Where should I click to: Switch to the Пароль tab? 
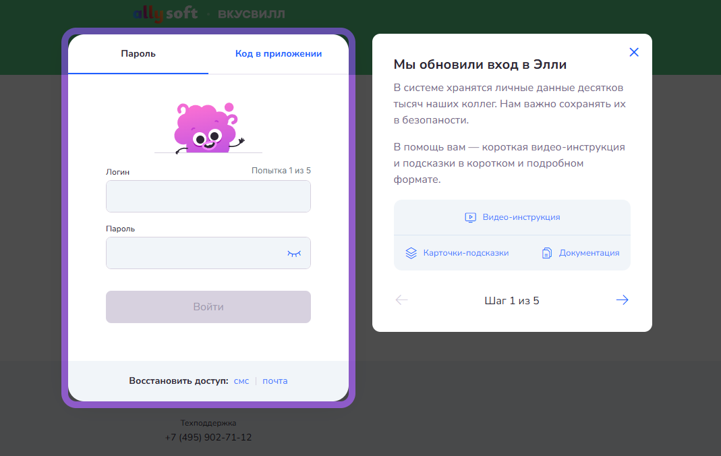pyautogui.click(x=138, y=54)
